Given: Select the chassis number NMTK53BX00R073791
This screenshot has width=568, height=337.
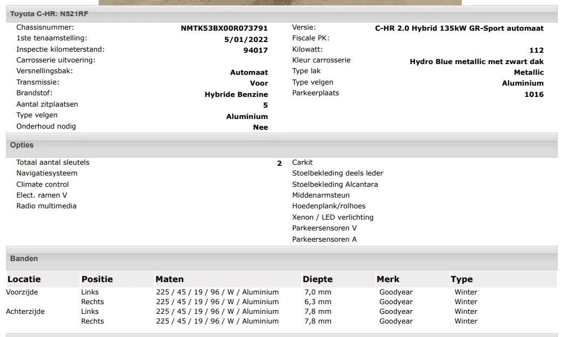Looking at the screenshot, I should 224,29.
